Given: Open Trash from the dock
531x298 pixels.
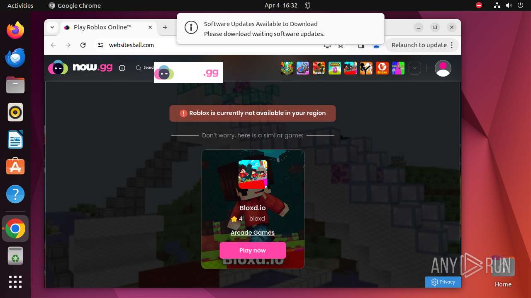Looking at the screenshot, I should (15, 256).
